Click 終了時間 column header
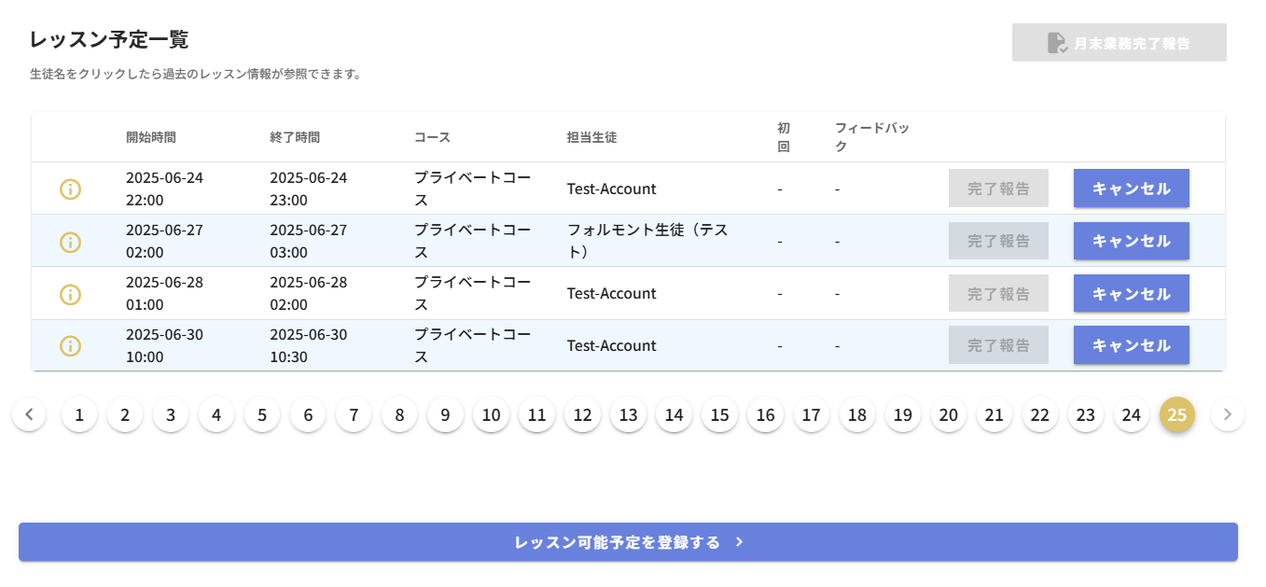Image resolution: width=1266 pixels, height=587 pixels. click(295, 137)
